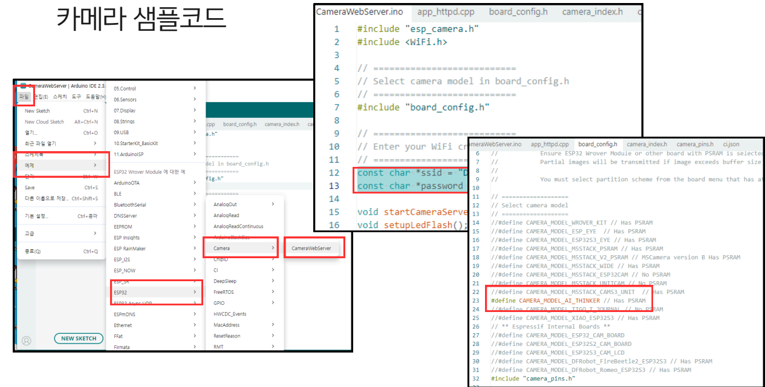Image resolution: width=765 pixels, height=387 pixels.
Task: Expand the 최근 파일 열기 submenu arrow
Action: (x=95, y=144)
